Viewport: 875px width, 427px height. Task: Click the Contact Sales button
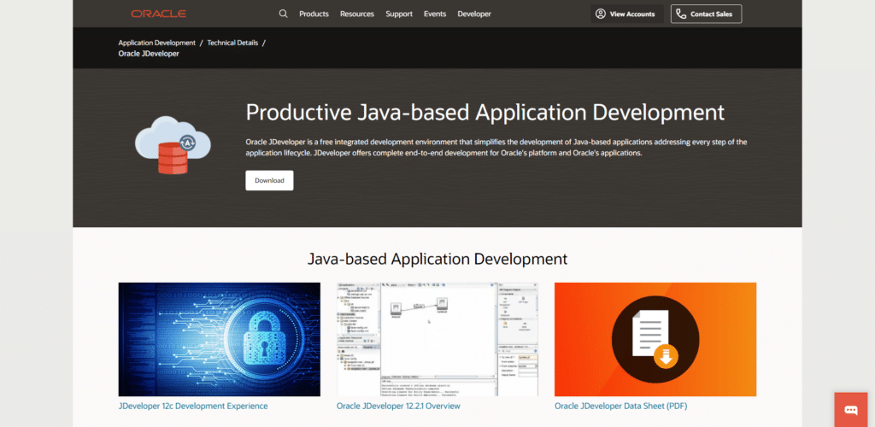coord(706,14)
